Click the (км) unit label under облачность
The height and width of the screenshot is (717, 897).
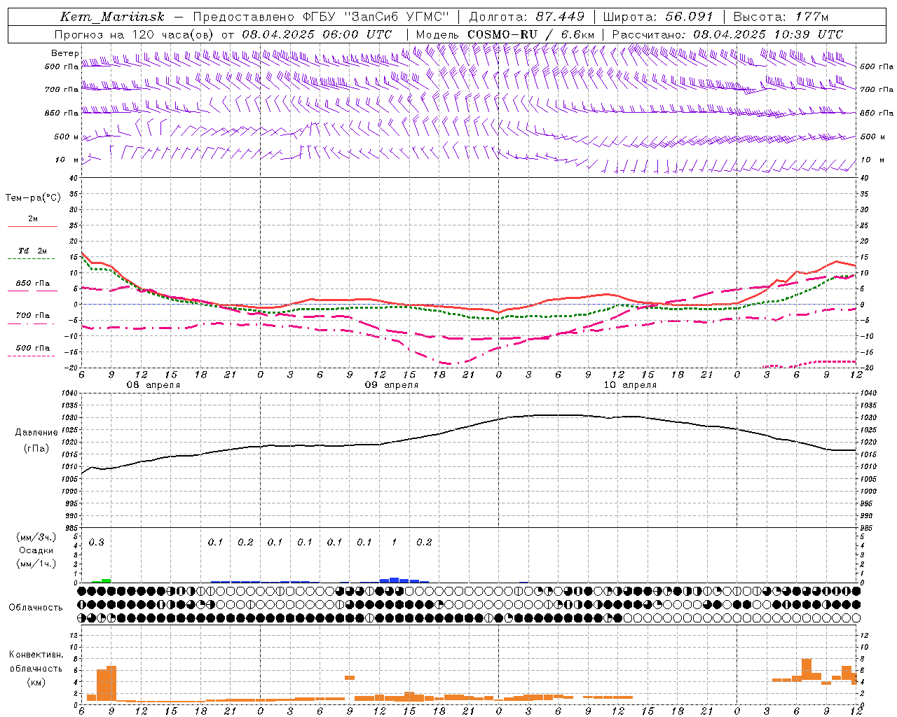tap(36, 682)
